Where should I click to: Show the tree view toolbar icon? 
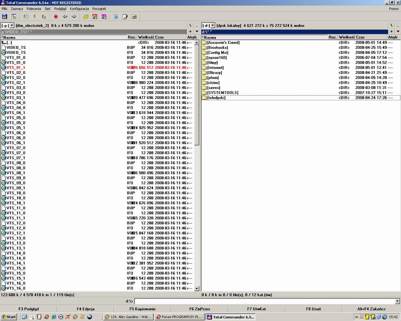click(44, 17)
